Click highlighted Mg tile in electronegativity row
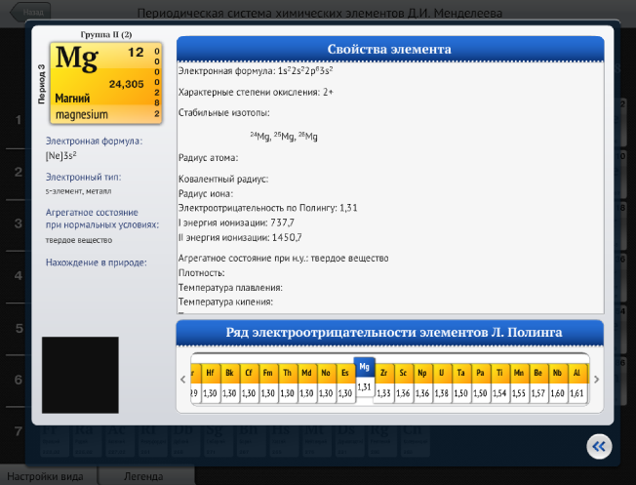 [364, 368]
